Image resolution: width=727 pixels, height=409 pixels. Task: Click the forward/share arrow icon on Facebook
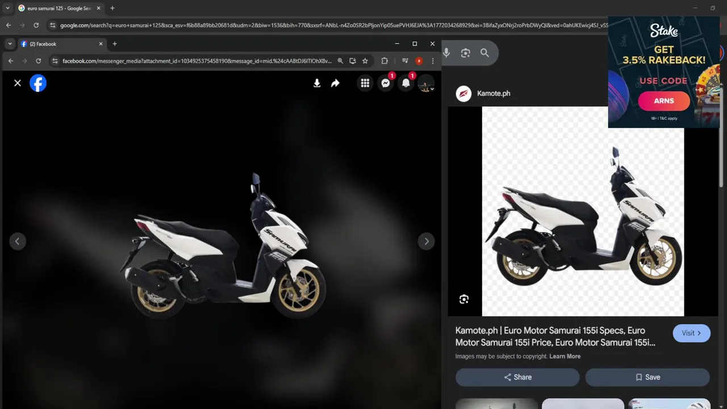[335, 84]
